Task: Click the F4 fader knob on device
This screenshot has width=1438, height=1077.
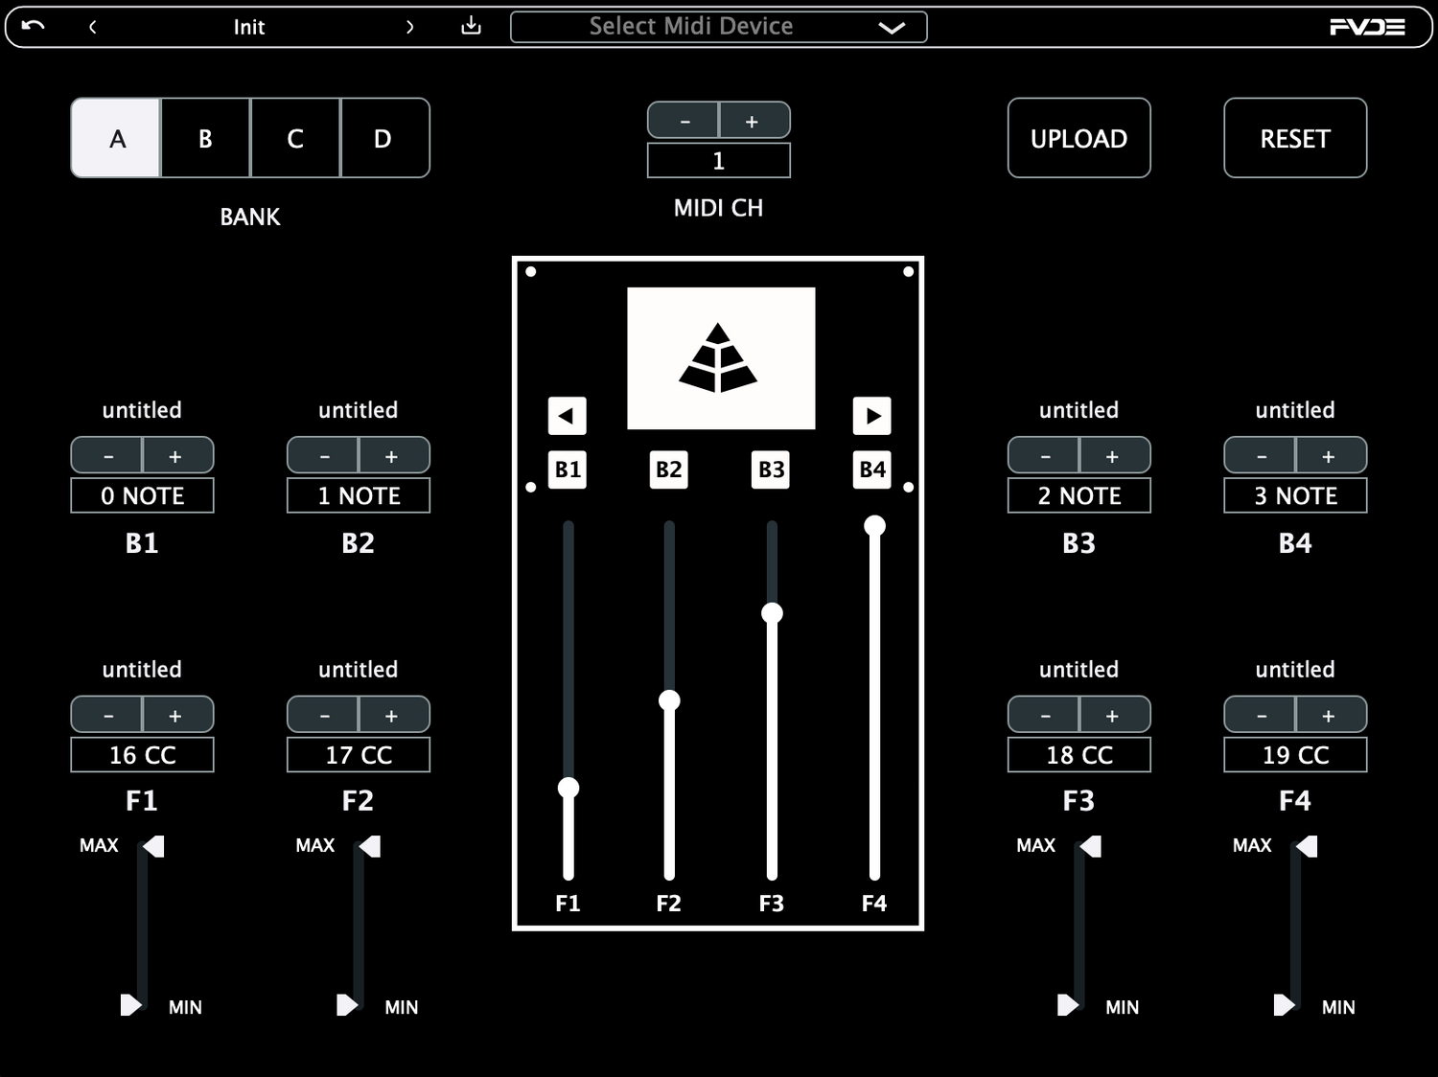Action: [x=874, y=525]
